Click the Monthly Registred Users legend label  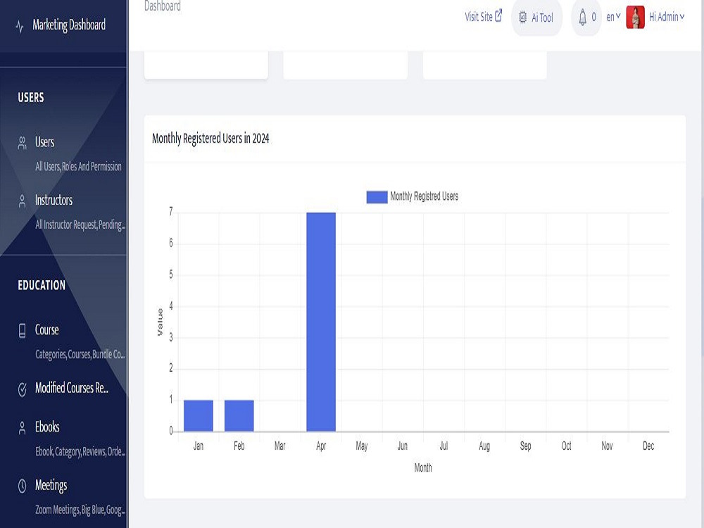[425, 196]
